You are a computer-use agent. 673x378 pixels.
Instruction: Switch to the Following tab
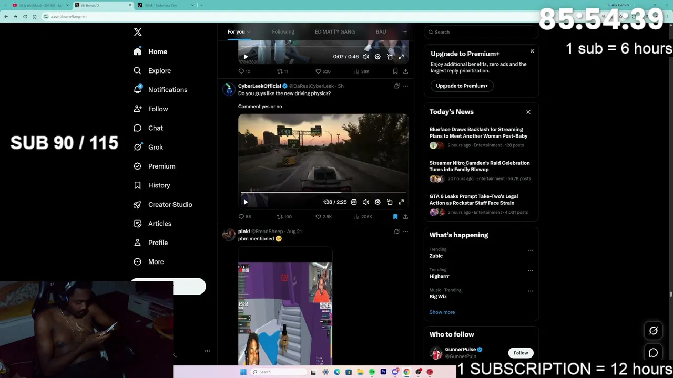tap(283, 32)
